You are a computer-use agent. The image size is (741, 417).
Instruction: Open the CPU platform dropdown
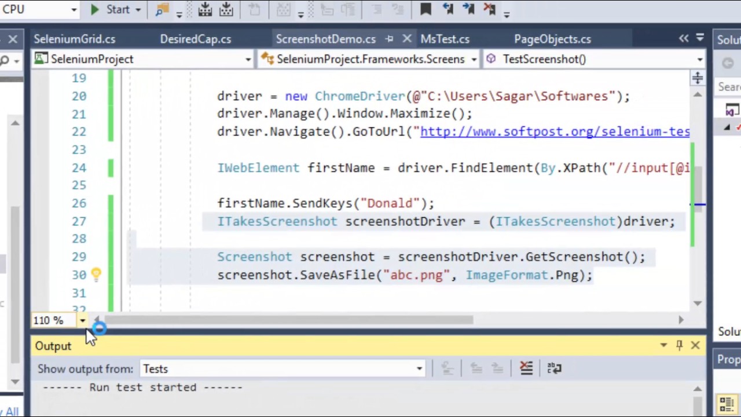74,10
